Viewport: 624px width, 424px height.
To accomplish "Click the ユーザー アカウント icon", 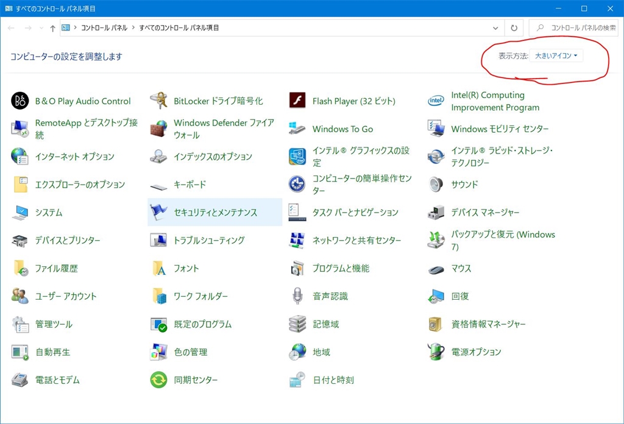I will point(20,296).
